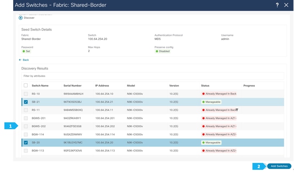
Task: Close the Add Switches dialog
Action: click(286, 5)
